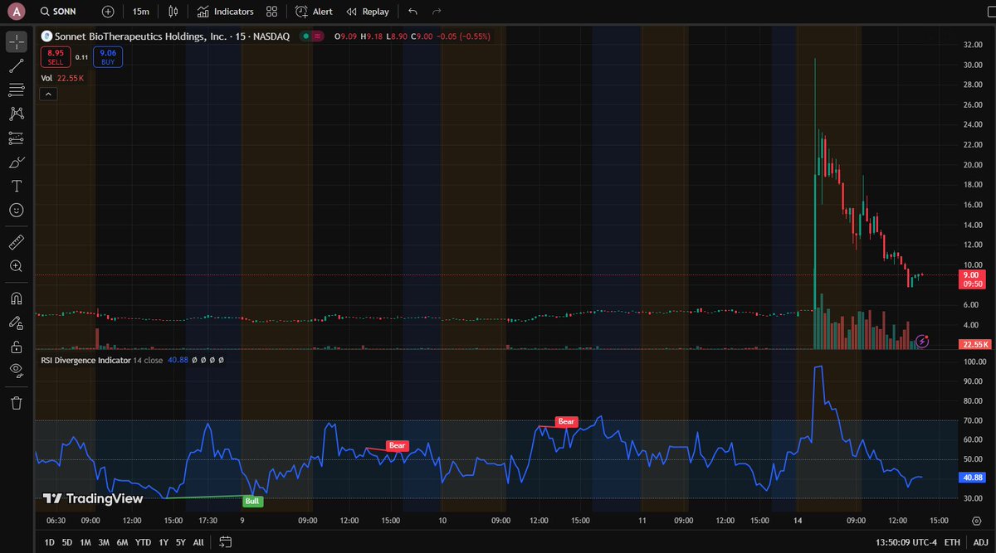Image resolution: width=996 pixels, height=553 pixels.
Task: Open the Fibonacci retracement tools
Action: click(x=16, y=90)
